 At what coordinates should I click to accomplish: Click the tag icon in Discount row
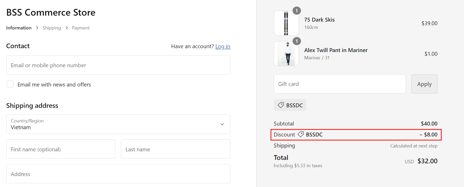point(301,134)
